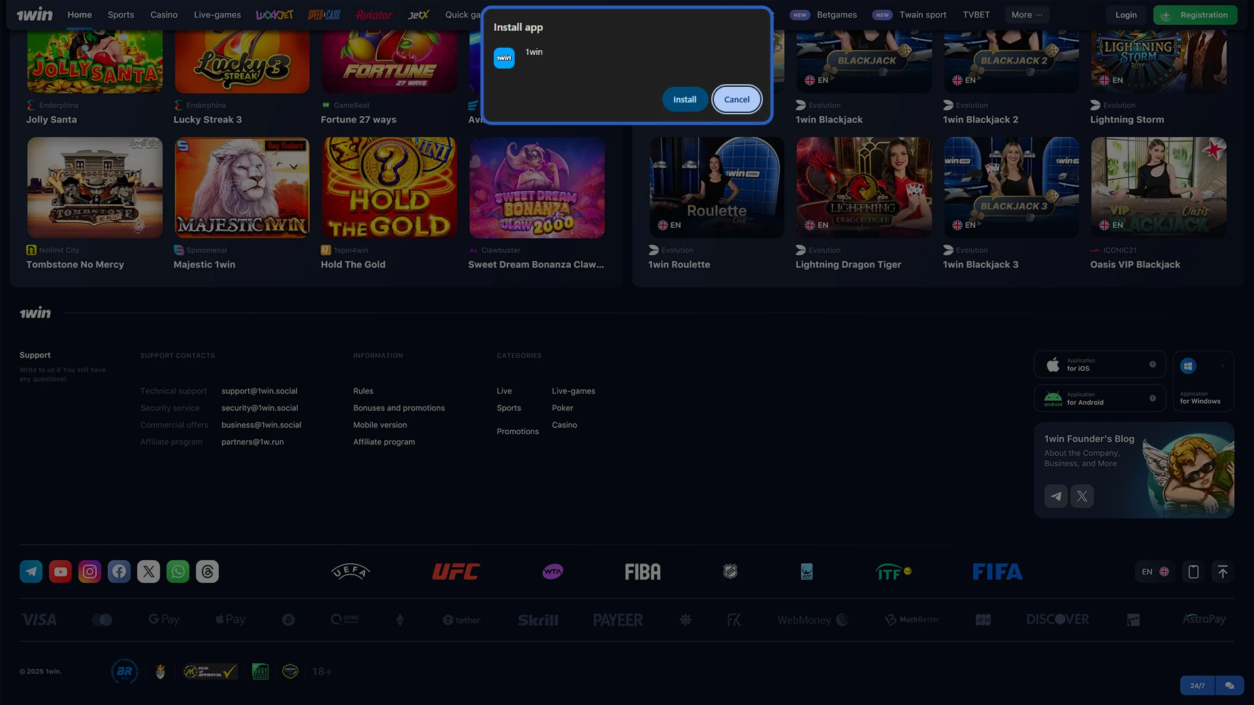This screenshot has width=1254, height=705.
Task: Open the X social icon in the footer row
Action: 148,572
